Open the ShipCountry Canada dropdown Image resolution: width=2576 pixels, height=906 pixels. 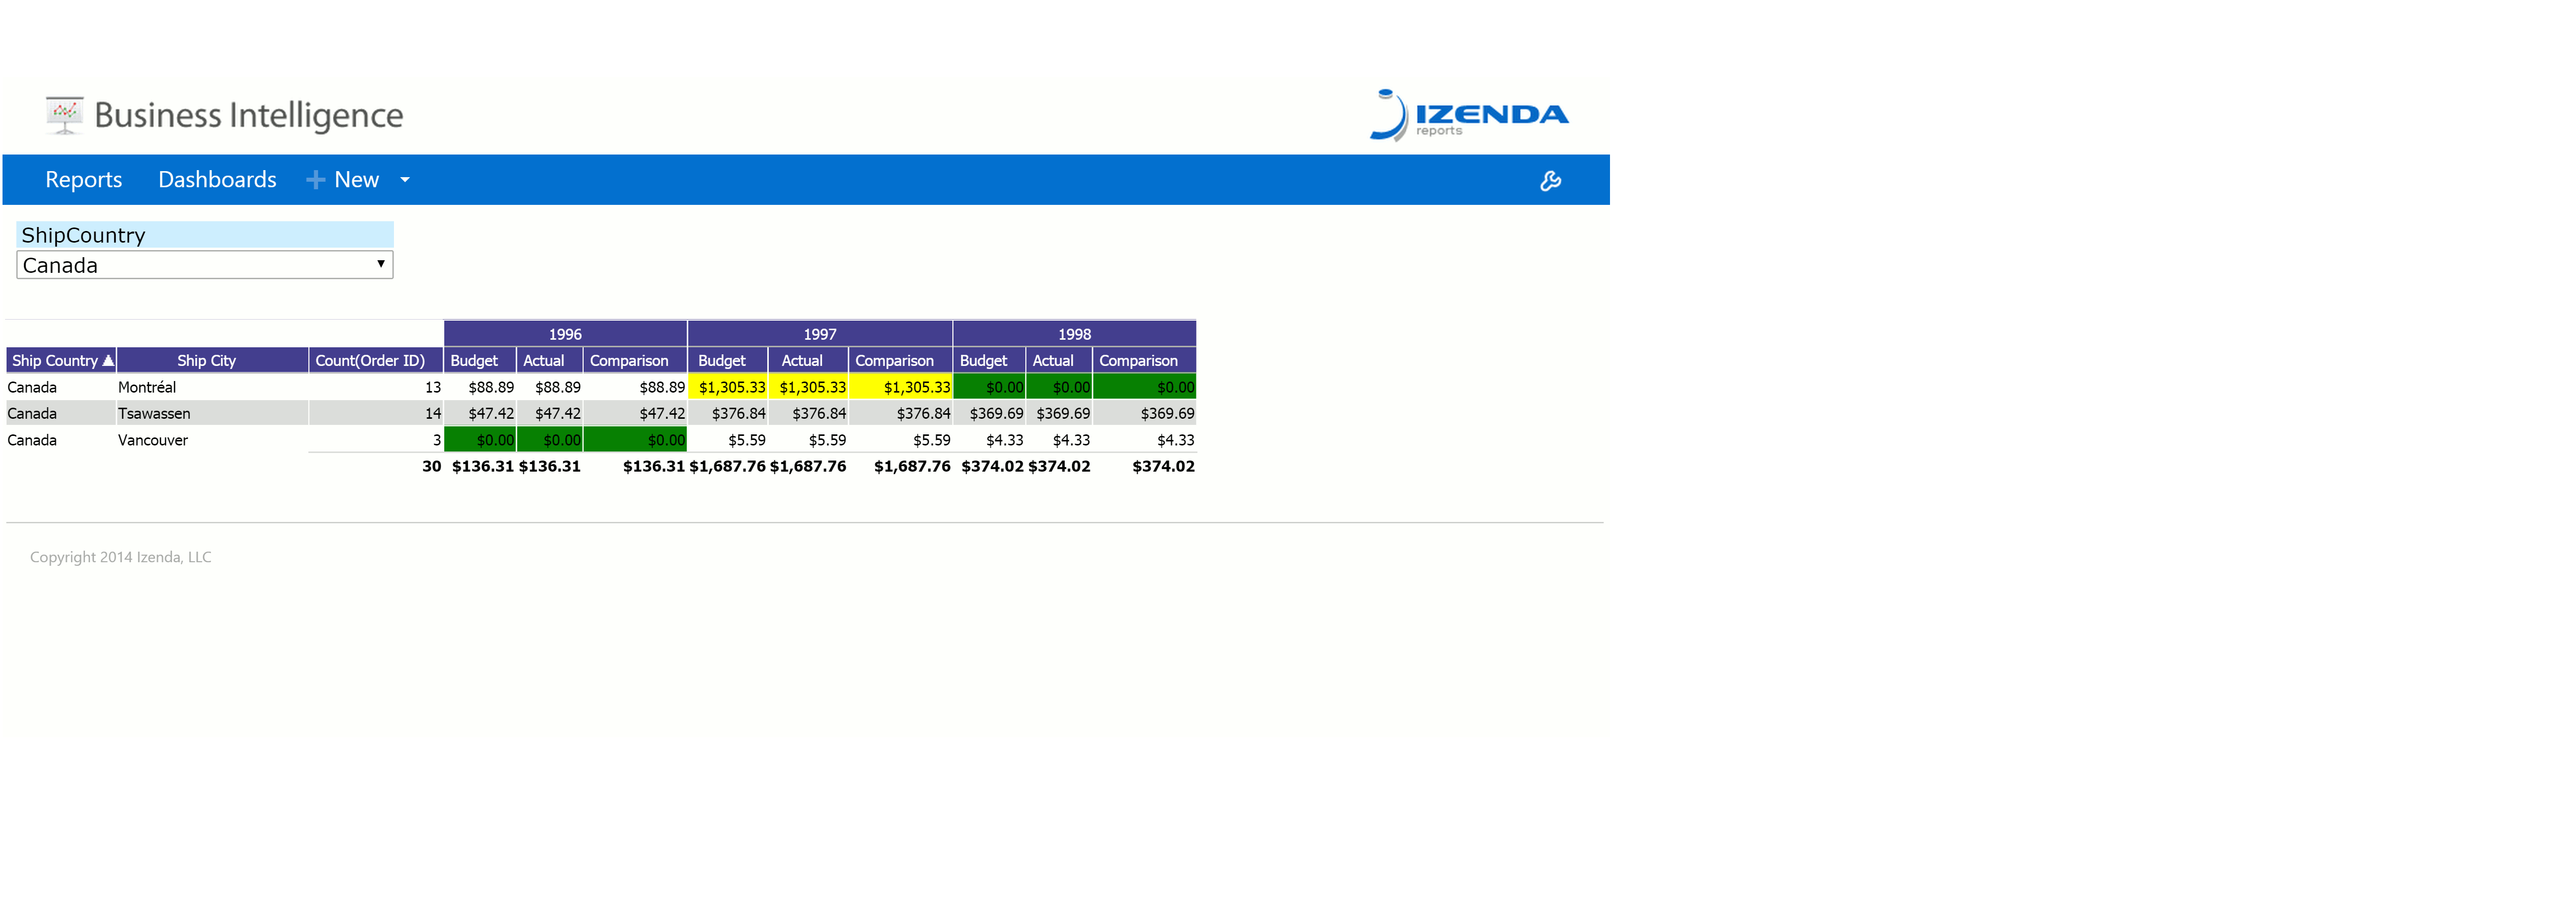[205, 265]
